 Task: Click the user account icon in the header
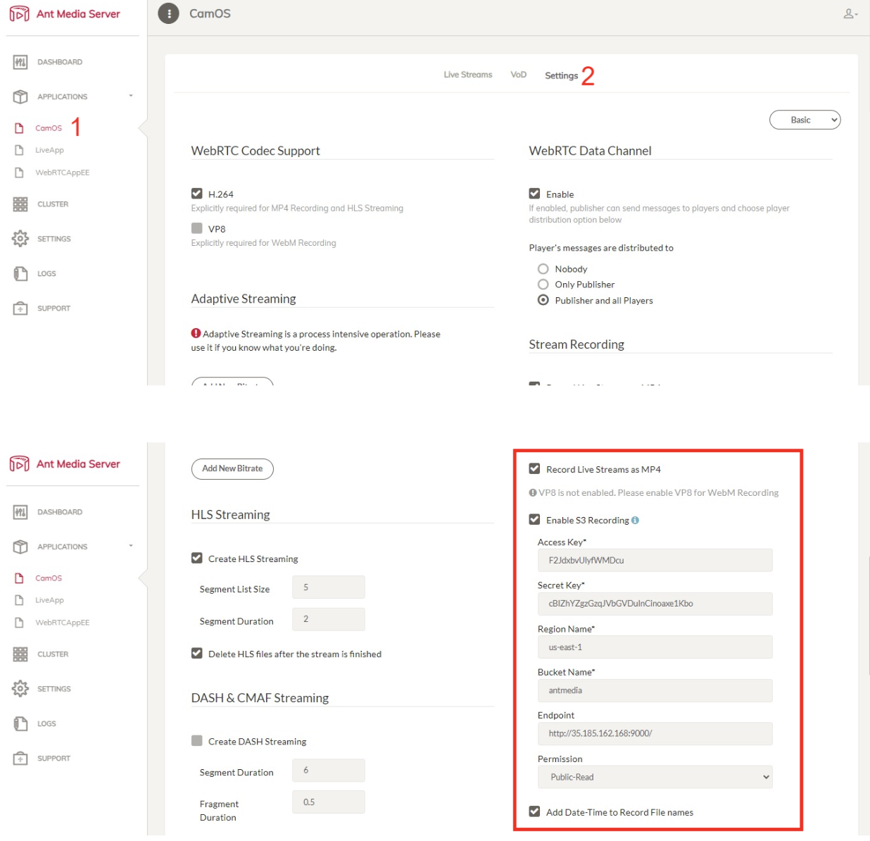850,14
